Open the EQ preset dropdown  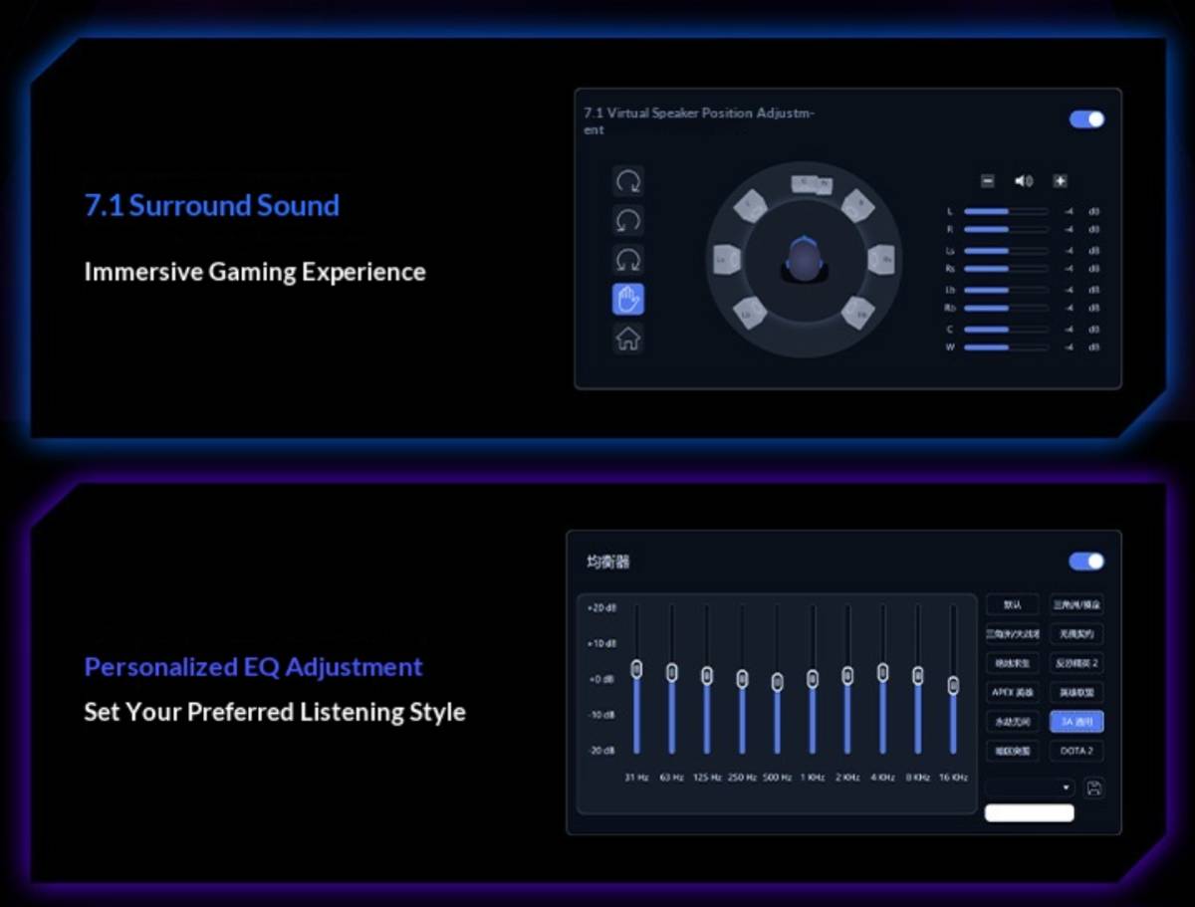1030,788
